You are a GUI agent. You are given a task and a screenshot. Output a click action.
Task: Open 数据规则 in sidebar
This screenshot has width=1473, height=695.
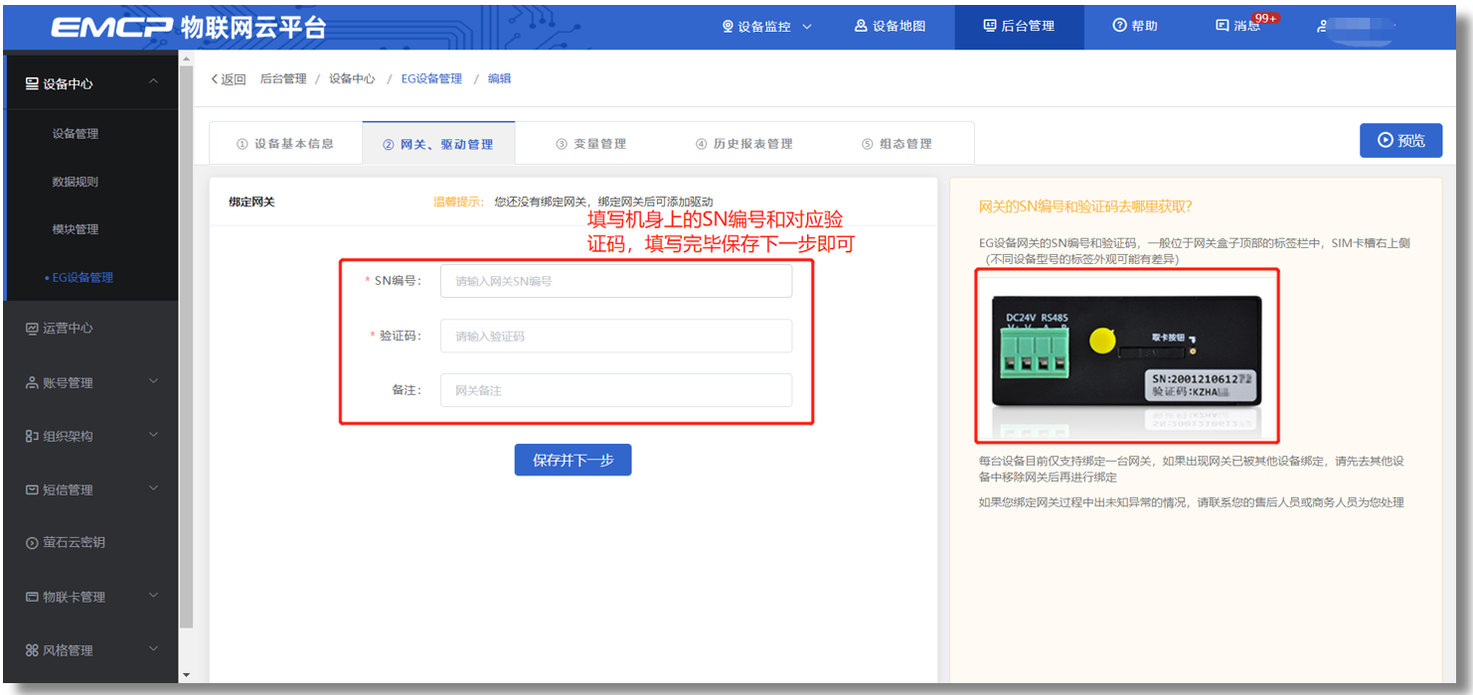tap(76, 182)
